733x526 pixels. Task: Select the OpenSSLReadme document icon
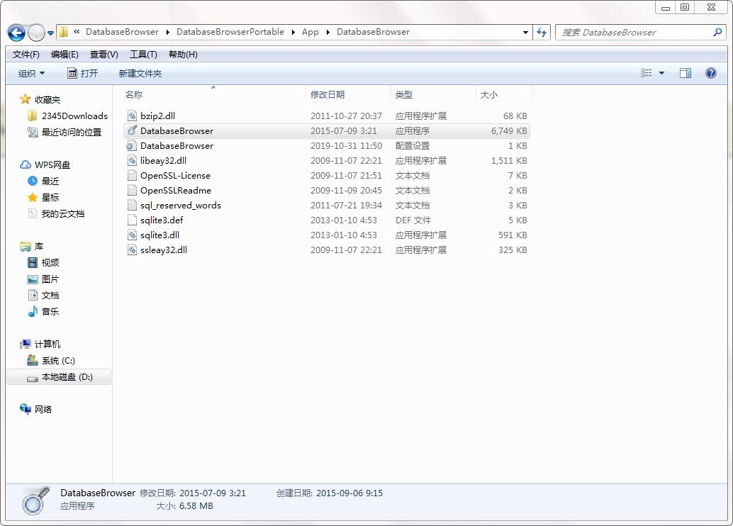pyautogui.click(x=133, y=191)
